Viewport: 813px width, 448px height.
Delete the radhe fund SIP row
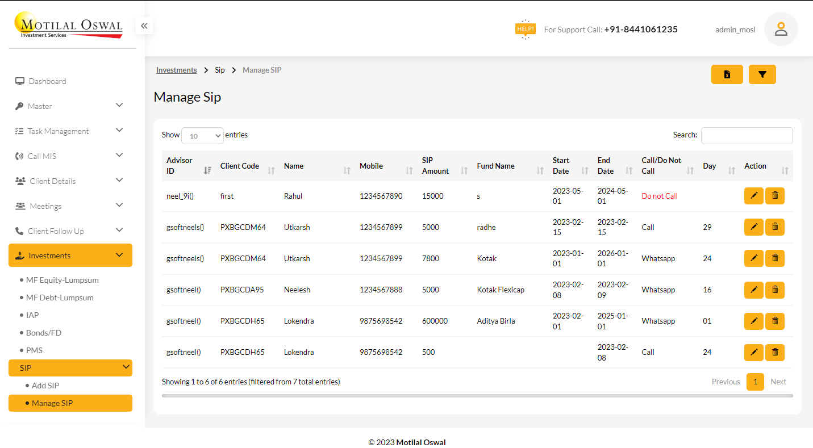(775, 227)
